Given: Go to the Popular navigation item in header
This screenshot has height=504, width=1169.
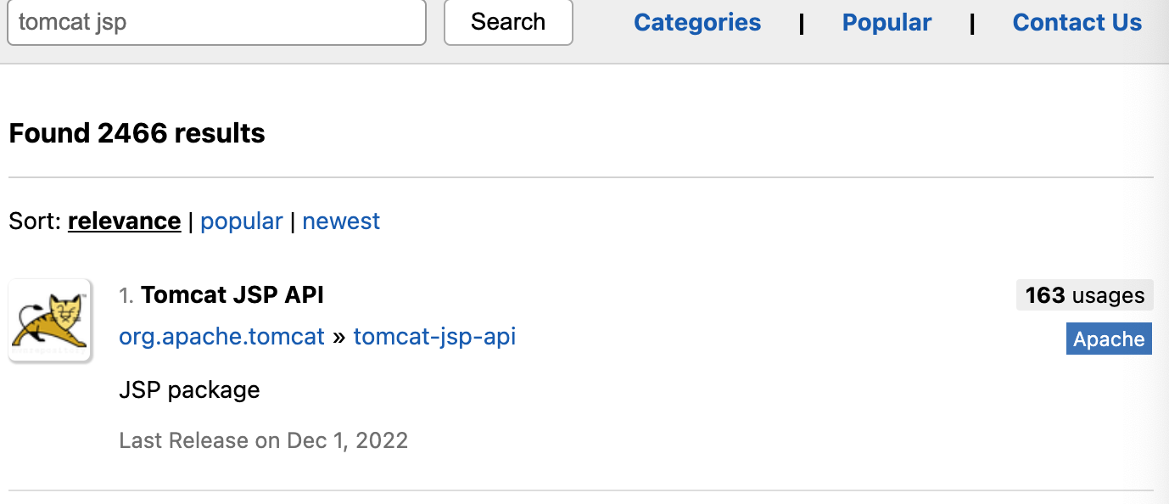Looking at the screenshot, I should point(887,22).
